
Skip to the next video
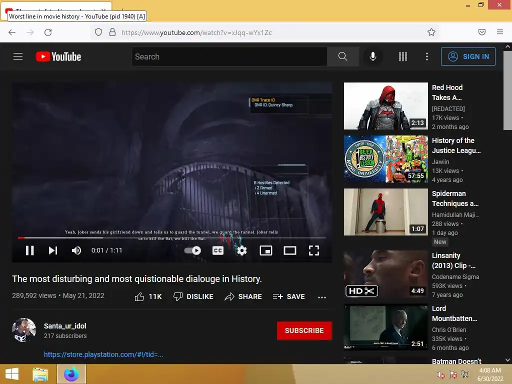[53, 250]
